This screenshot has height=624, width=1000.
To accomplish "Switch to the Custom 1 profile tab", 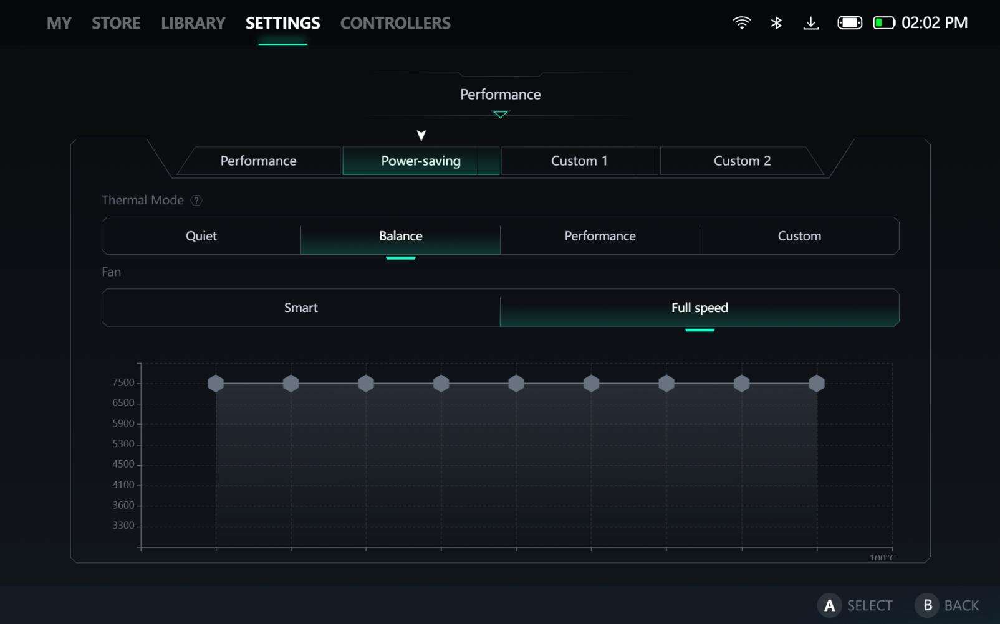I will pos(579,161).
